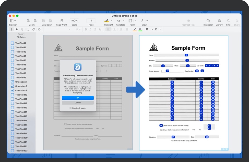Click the Scale 100% field
Image resolution: width=249 pixels, height=162 pixels.
point(74,21)
